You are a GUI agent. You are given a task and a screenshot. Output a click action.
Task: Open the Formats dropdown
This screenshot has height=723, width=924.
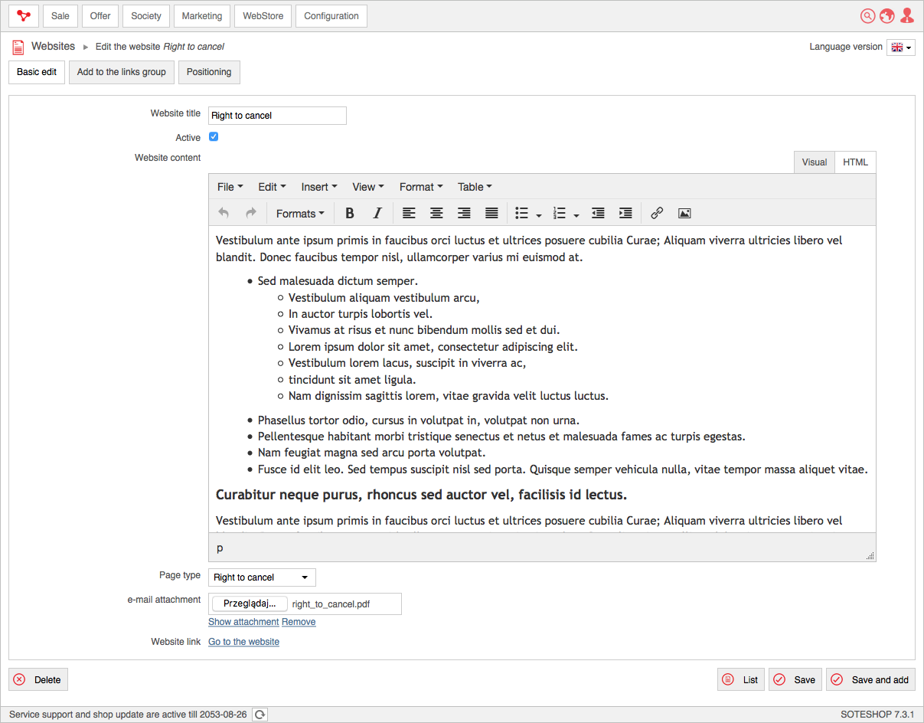point(300,213)
